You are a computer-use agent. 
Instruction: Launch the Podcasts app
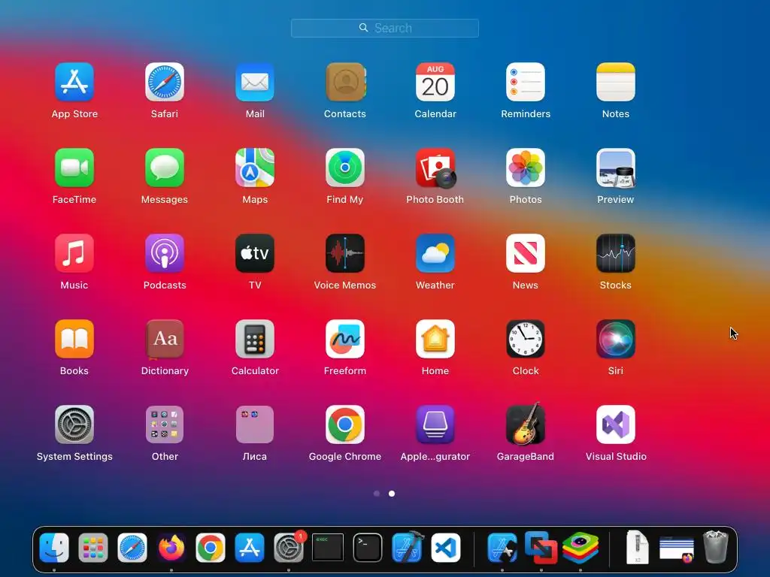(165, 253)
